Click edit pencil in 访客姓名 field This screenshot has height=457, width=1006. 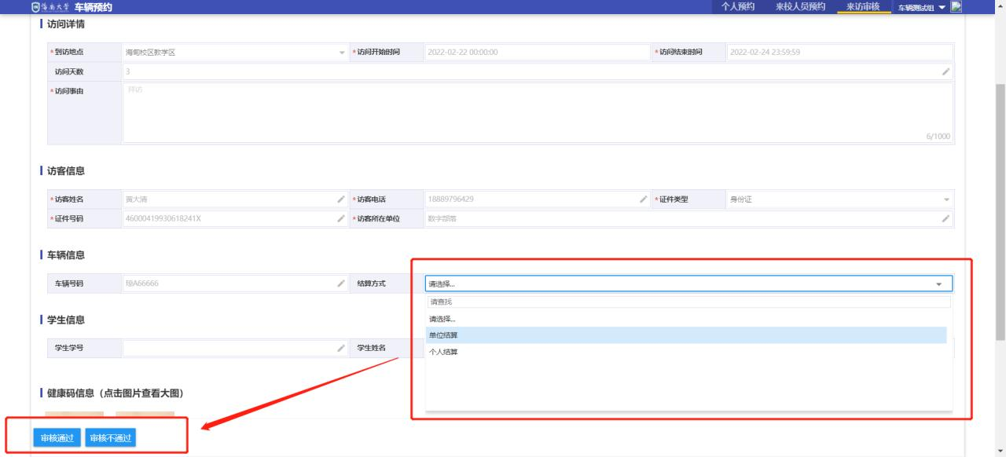point(340,199)
